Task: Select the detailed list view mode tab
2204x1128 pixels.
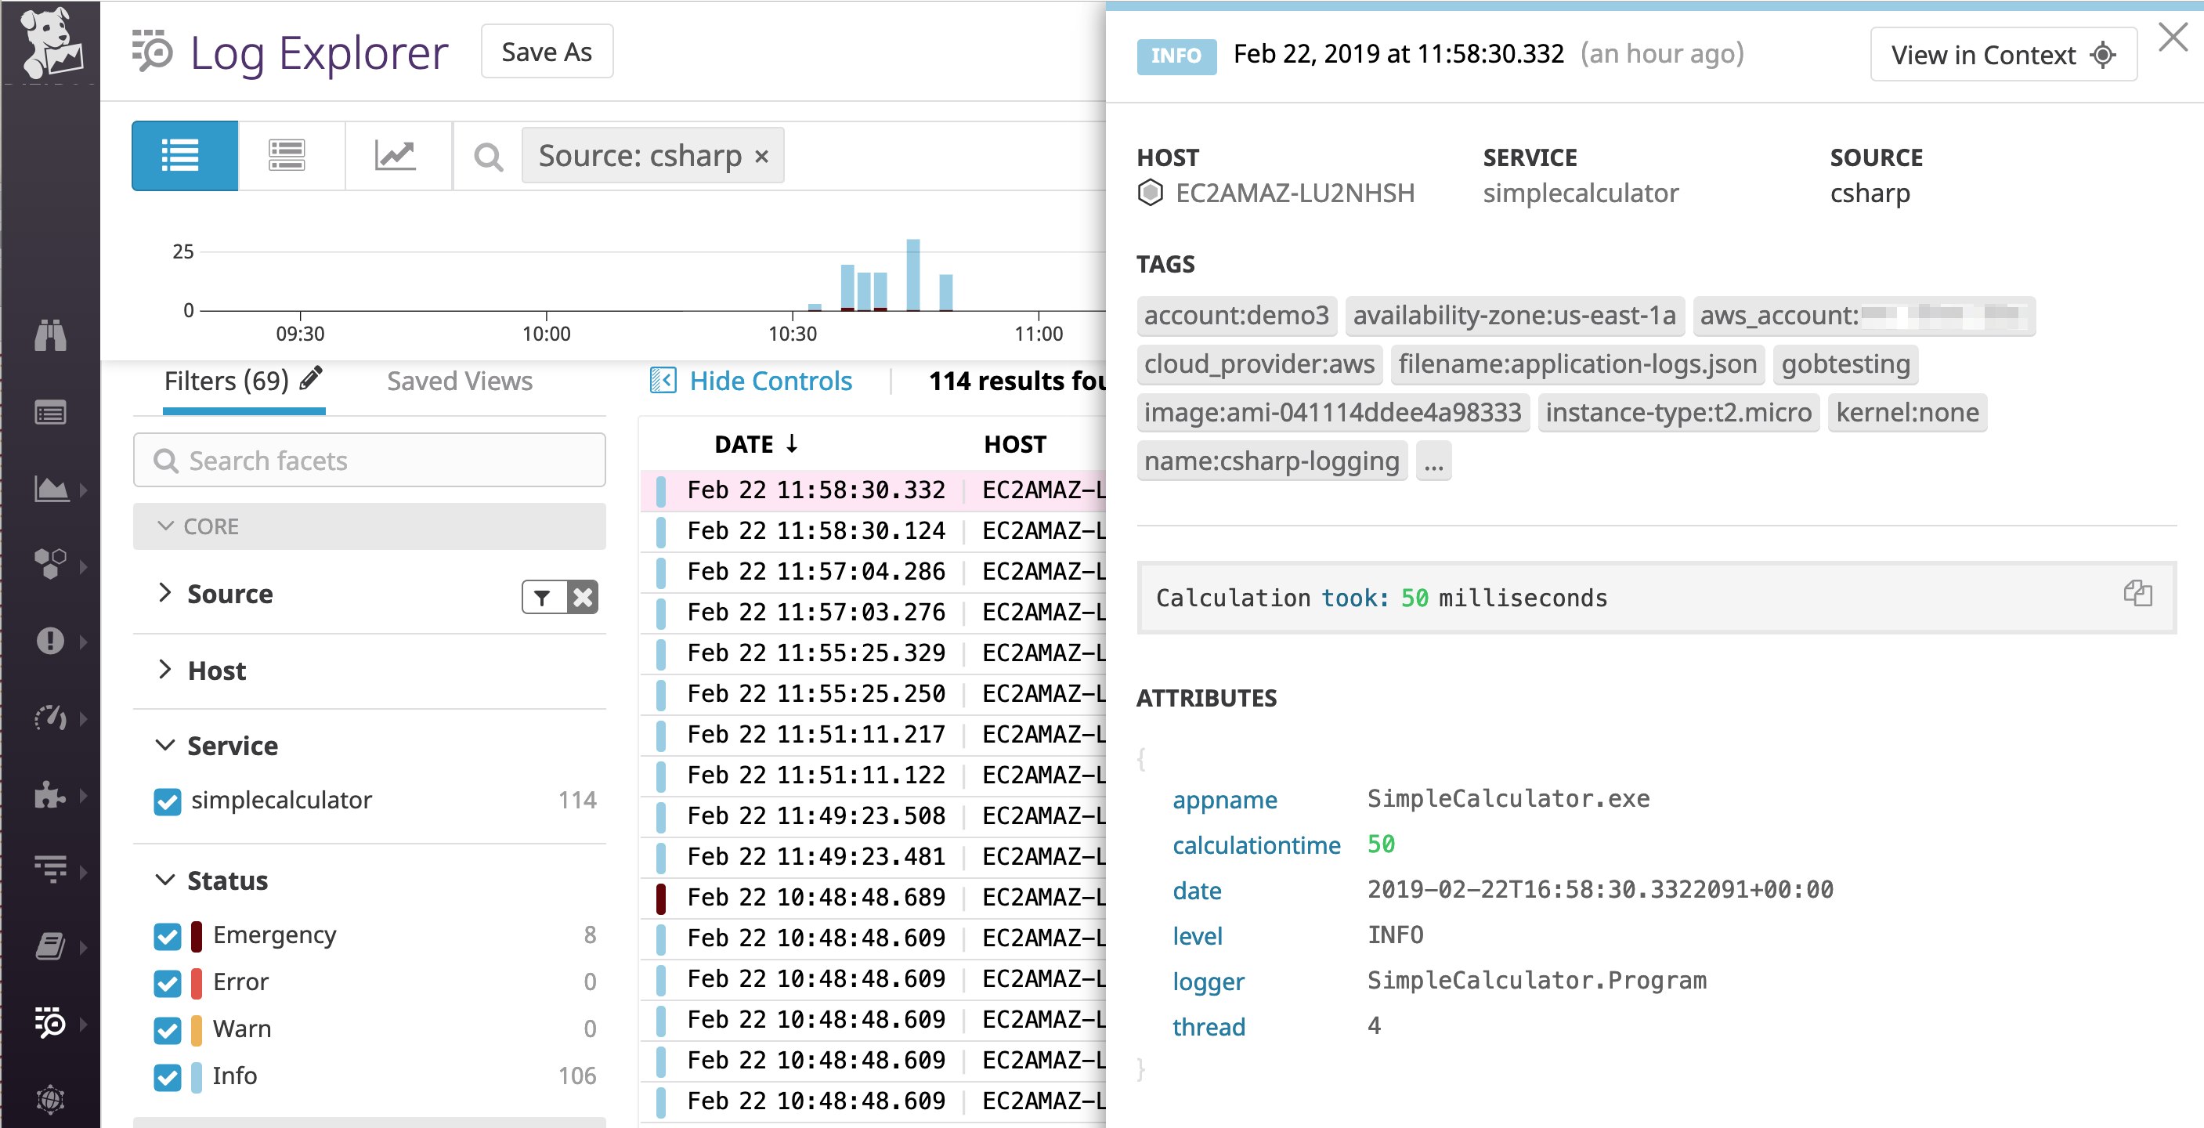Action: 289,155
